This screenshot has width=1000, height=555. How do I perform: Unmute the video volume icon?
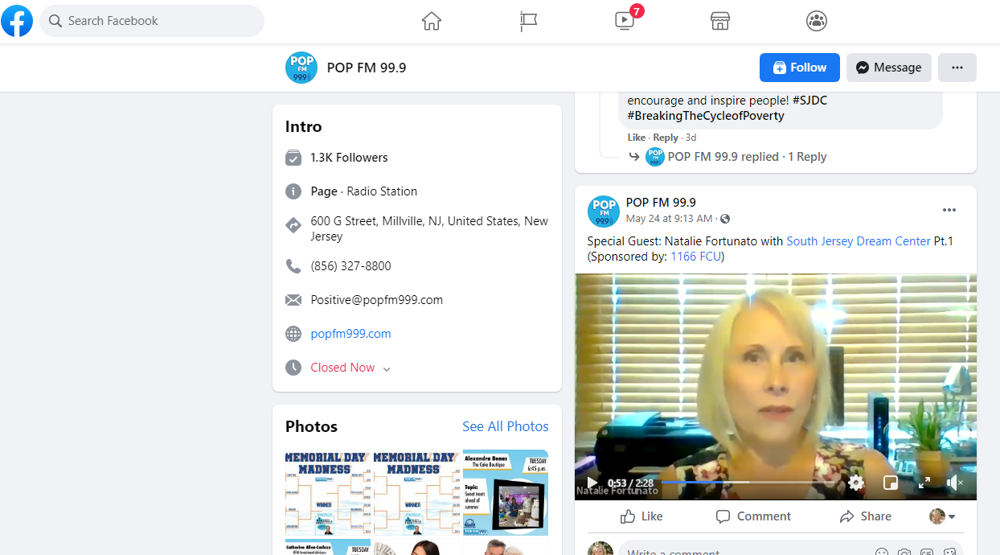coord(954,483)
